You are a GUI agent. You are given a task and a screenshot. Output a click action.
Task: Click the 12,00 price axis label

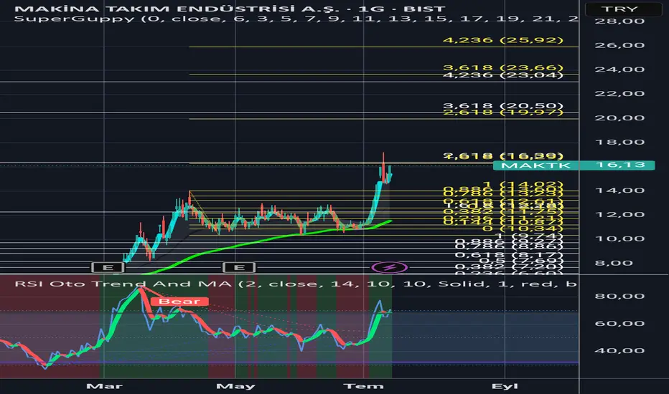(619, 215)
